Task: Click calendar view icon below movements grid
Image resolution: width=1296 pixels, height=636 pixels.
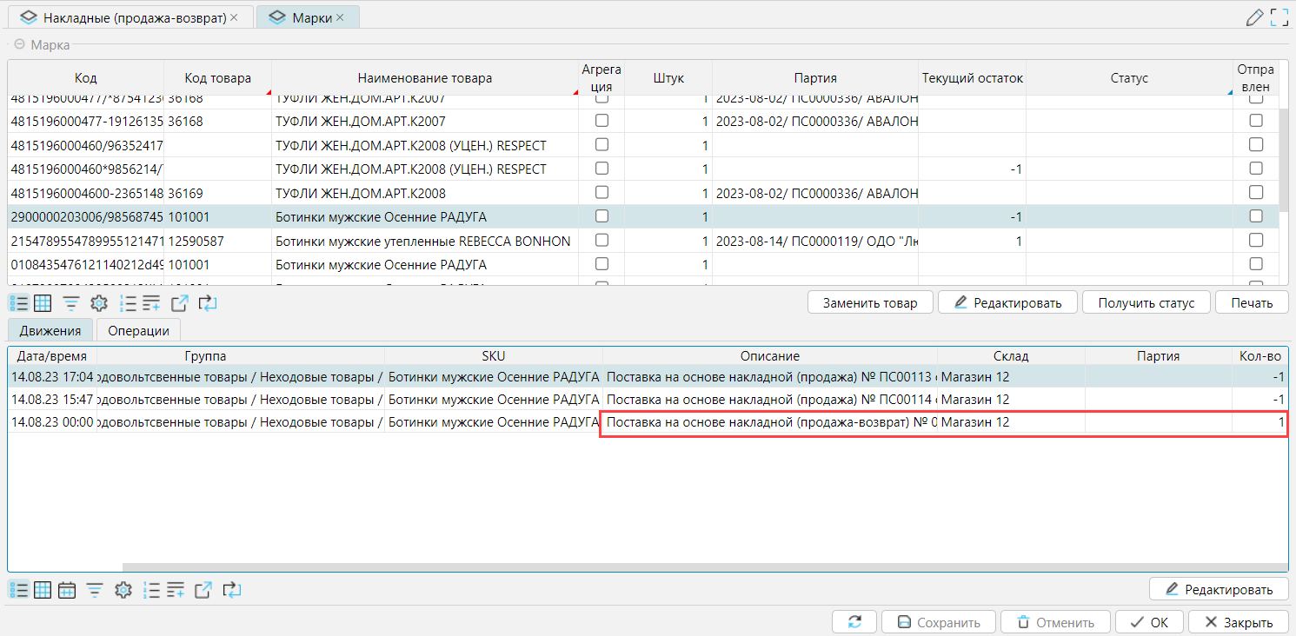Action: coord(67,590)
